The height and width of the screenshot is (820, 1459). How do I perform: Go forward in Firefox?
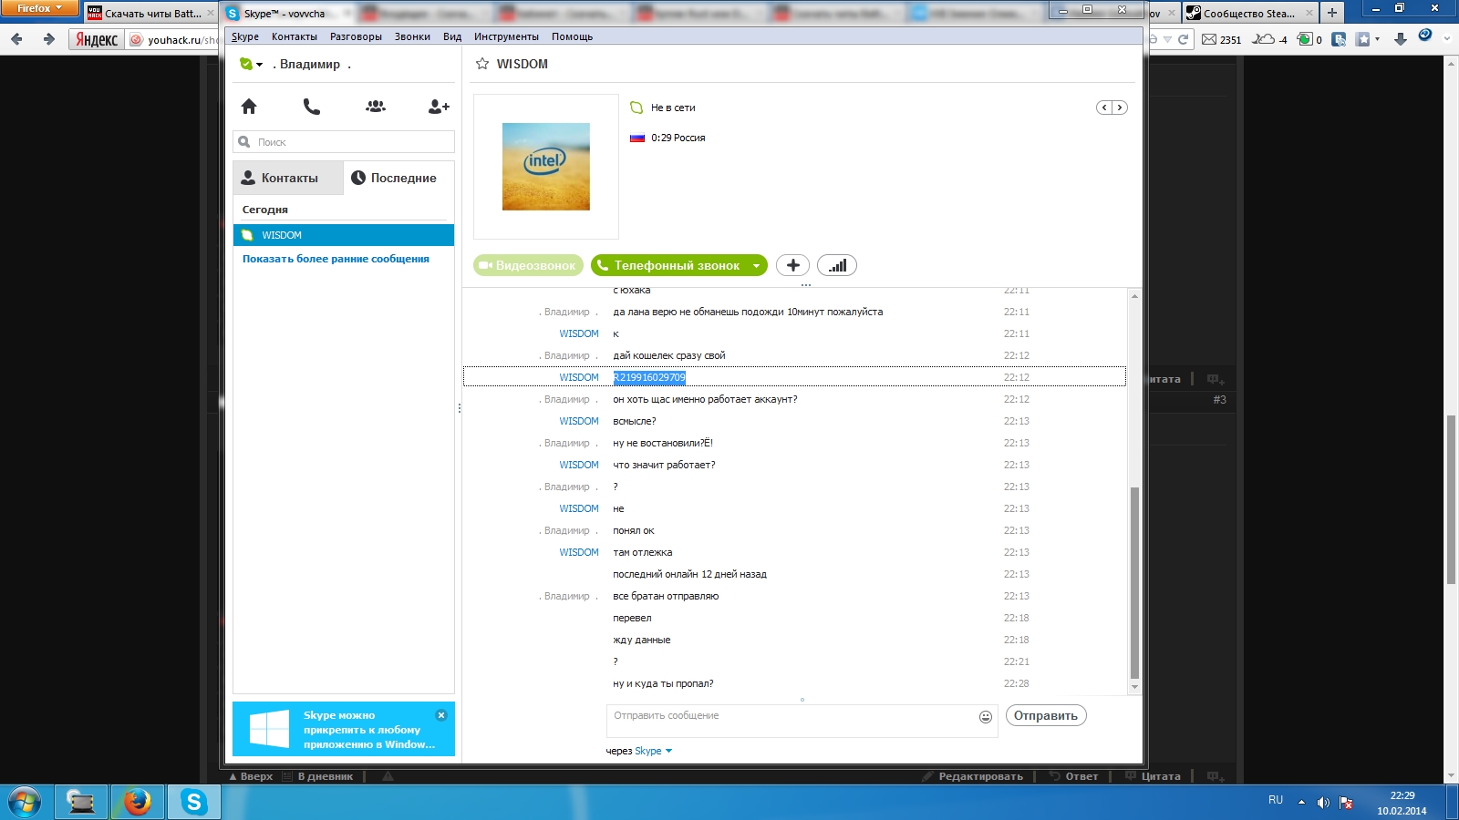49,39
